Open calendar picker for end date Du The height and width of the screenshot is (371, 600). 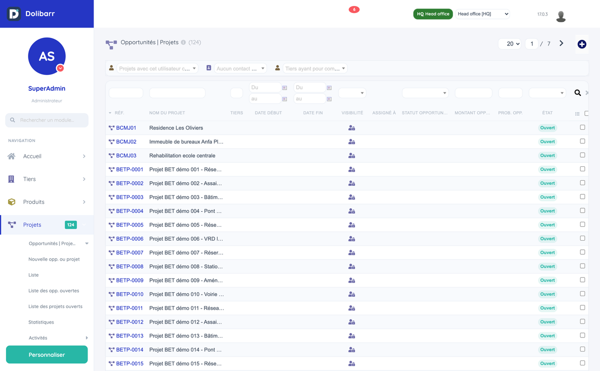(x=329, y=87)
